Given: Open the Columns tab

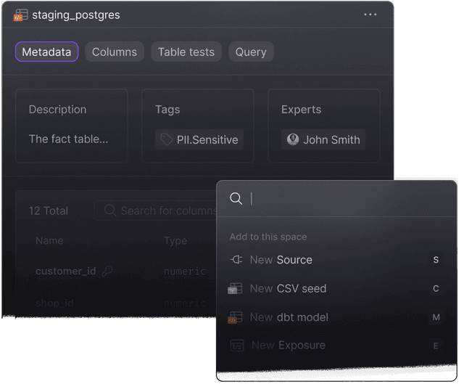Looking at the screenshot, I should [x=115, y=52].
